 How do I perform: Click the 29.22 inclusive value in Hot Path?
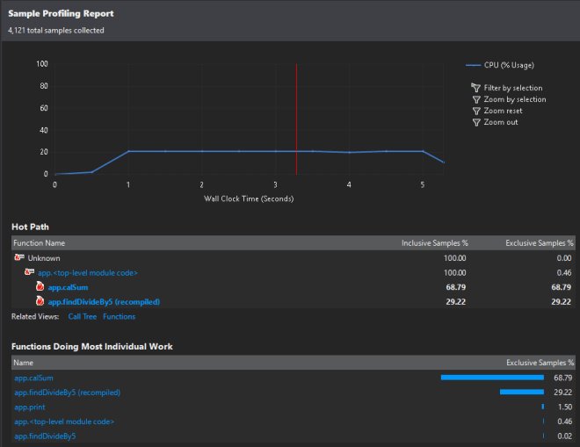tap(456, 302)
